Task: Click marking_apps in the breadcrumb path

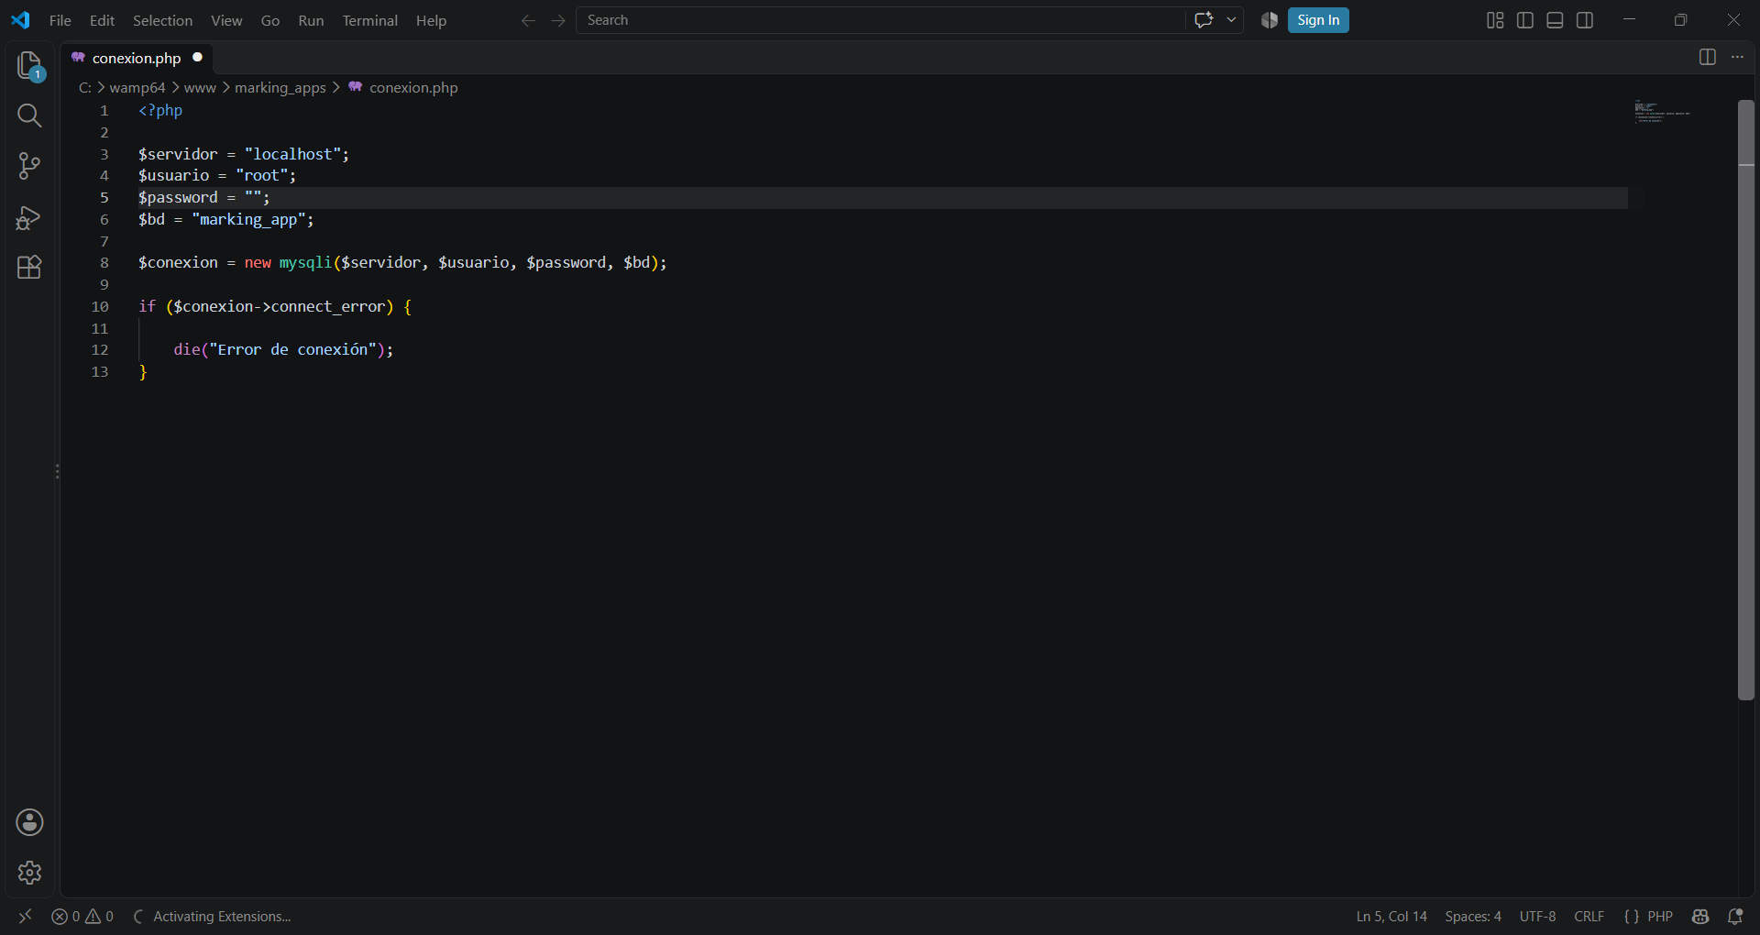Action: click(280, 87)
